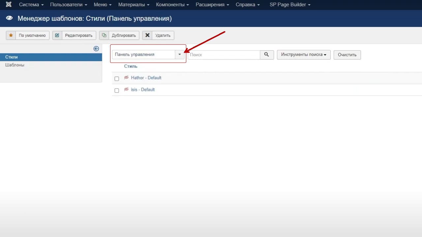The width and height of the screenshot is (422, 237).
Task: Tick the checkbox for Hathor - Default
Action: (x=117, y=79)
